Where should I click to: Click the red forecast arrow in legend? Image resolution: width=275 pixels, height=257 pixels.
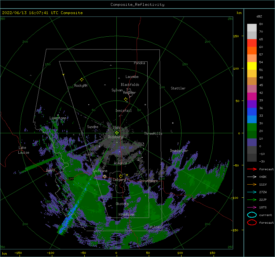point(252,169)
